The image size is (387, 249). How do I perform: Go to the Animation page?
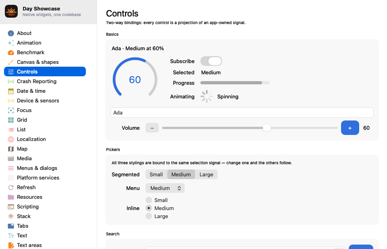pyautogui.click(x=45, y=43)
